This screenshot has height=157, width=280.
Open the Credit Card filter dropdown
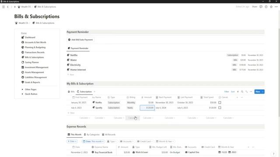(145, 141)
